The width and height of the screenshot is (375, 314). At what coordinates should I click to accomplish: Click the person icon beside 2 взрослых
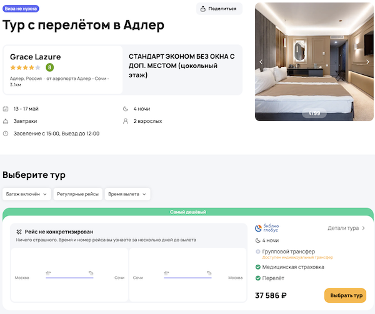point(126,121)
